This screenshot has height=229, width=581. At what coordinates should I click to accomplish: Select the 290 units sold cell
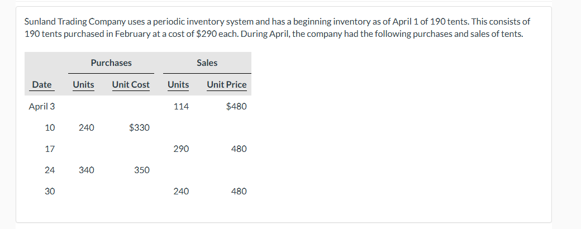(181, 149)
